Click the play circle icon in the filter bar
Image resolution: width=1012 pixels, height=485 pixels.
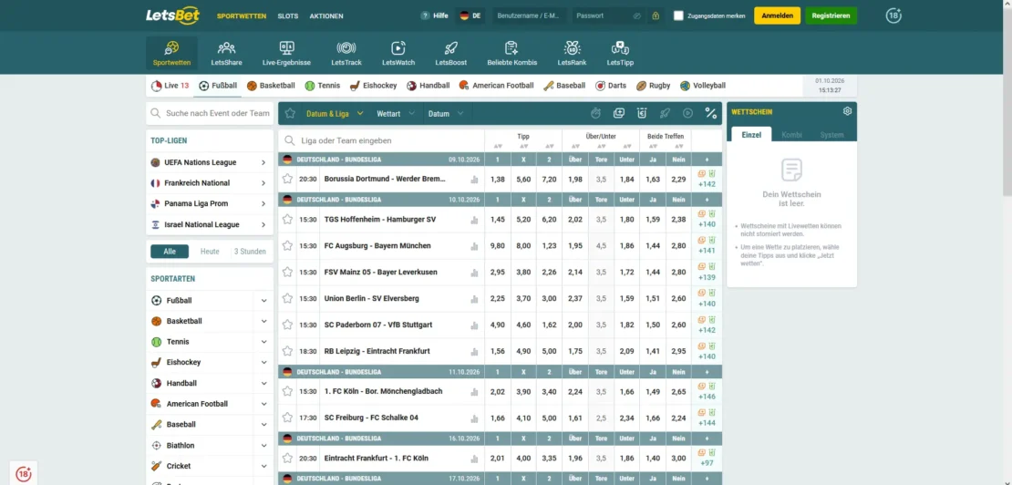pyautogui.click(x=688, y=114)
